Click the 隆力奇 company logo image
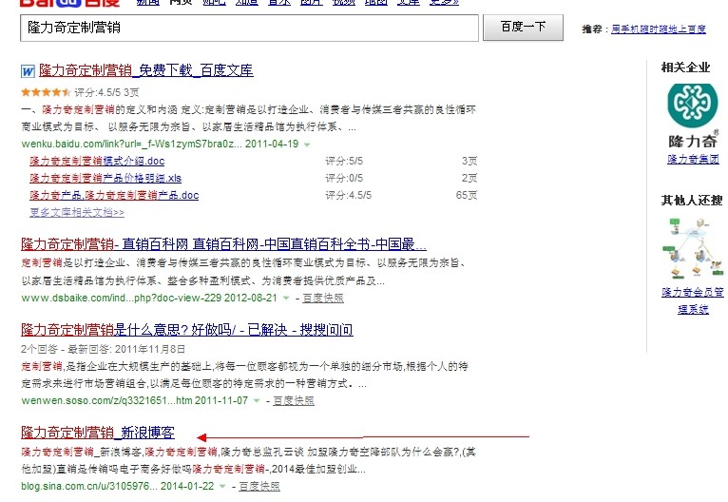 693,115
